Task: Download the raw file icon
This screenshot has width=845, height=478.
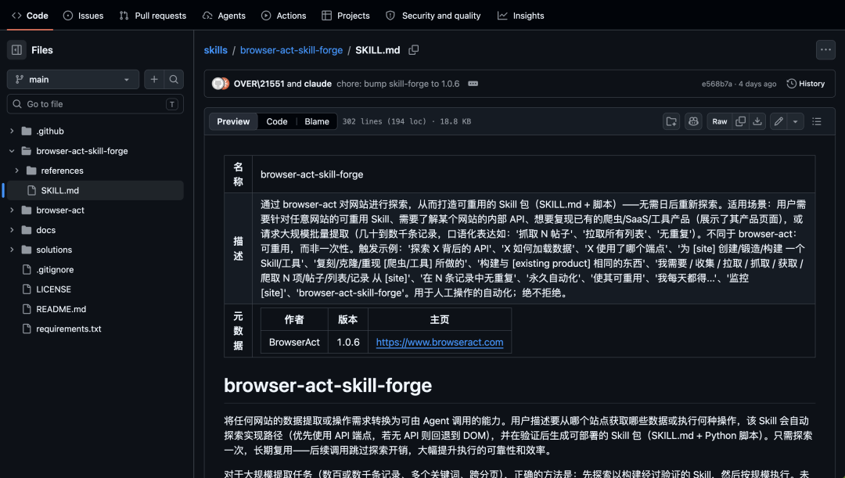Action: [x=757, y=121]
